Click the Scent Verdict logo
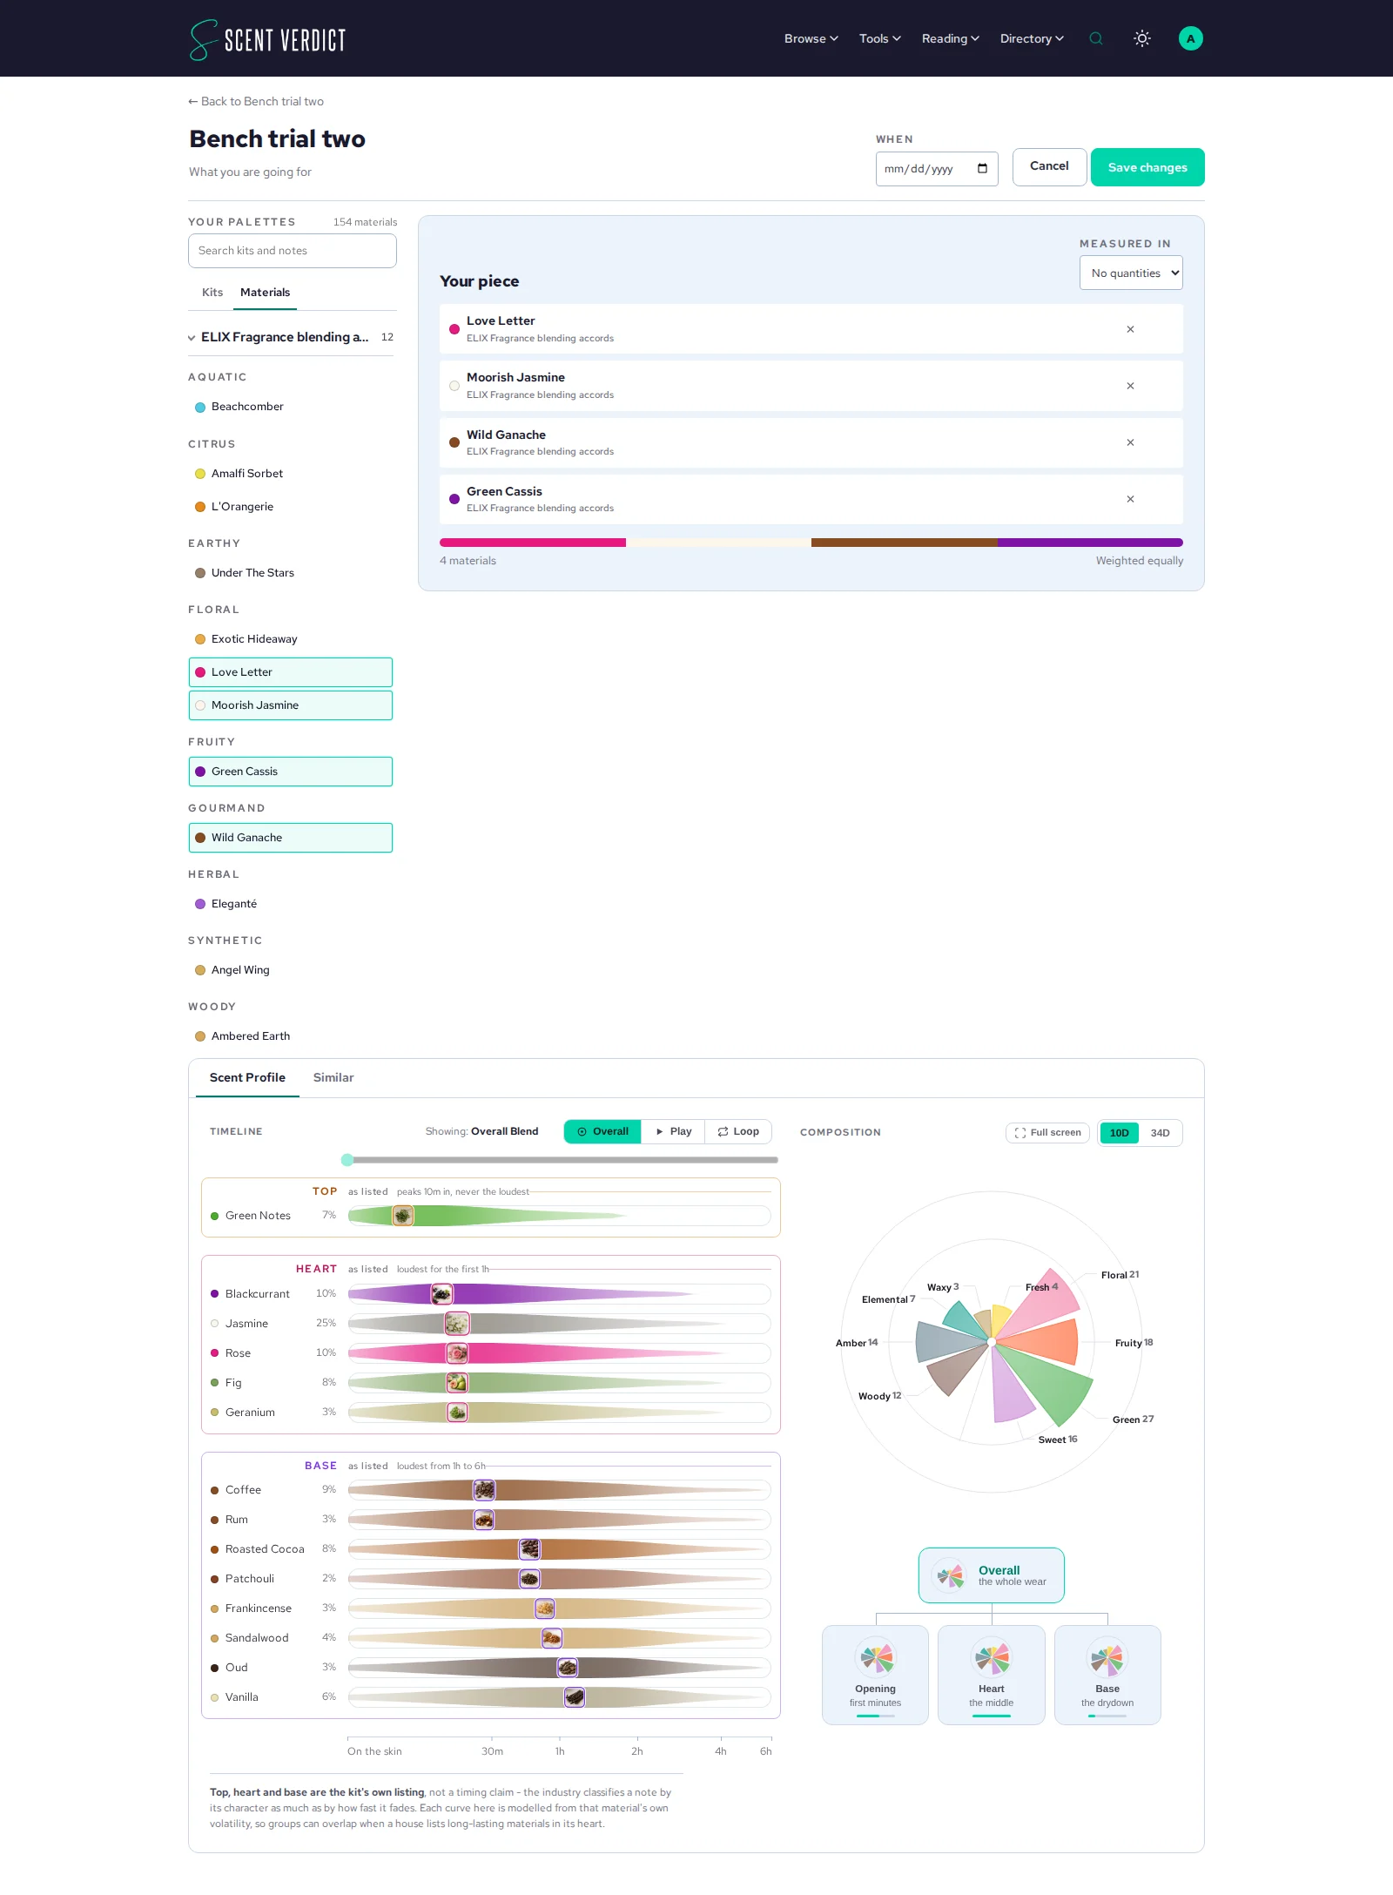1393x1895 pixels. point(267,39)
